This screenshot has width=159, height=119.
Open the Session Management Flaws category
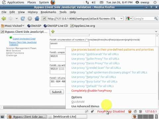[x=21, y=48]
